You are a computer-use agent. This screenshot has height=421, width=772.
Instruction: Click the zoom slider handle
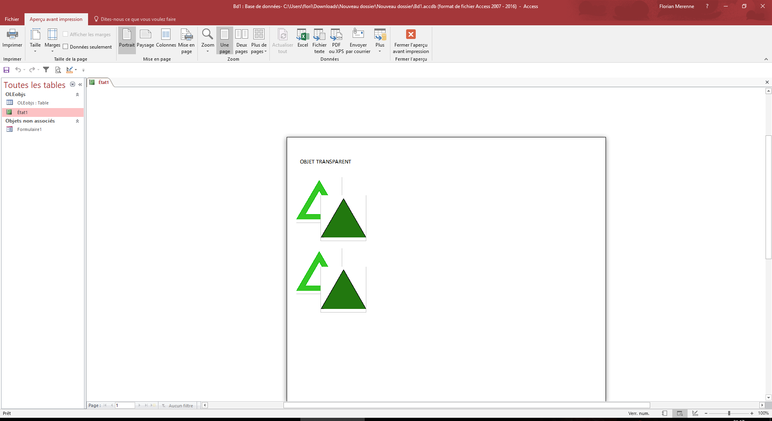click(x=729, y=413)
